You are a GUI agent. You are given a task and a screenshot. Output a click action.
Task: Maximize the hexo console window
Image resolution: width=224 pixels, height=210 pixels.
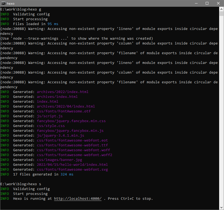coord(207,3)
